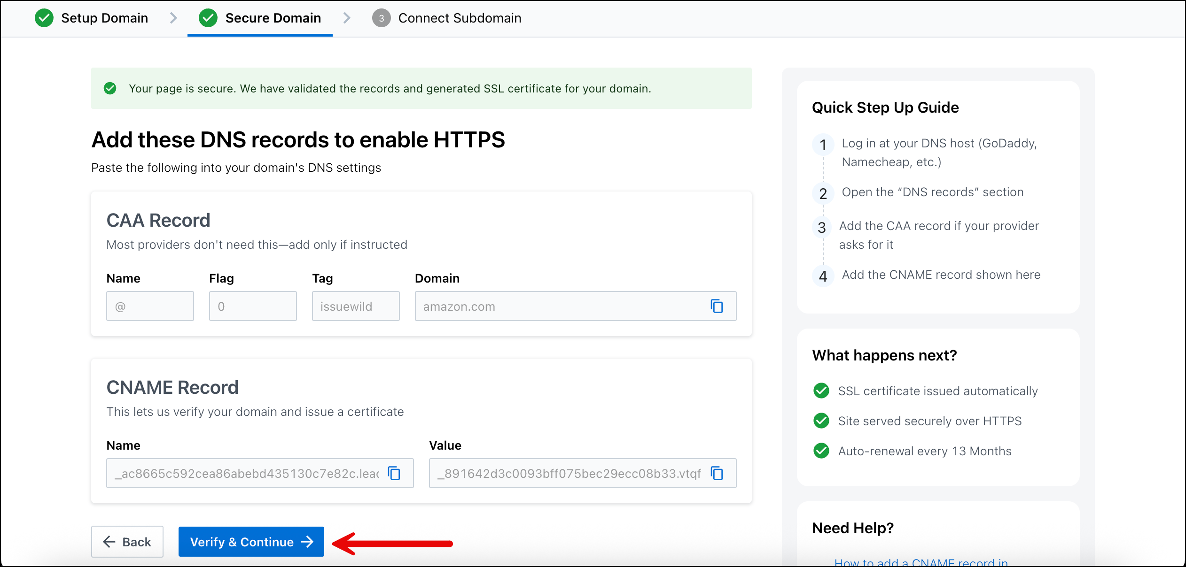This screenshot has width=1186, height=567.
Task: Click the Name field containing @
Action: pyautogui.click(x=150, y=306)
